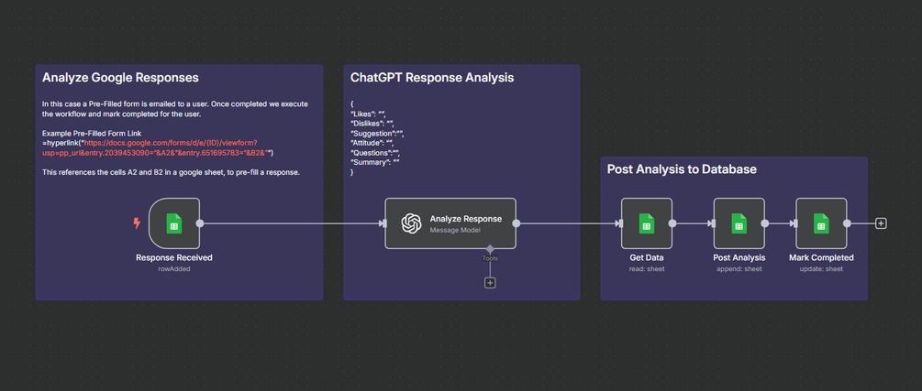922x391 pixels.
Task: Click the "Attitude" line in JSON note
Action: 372,143
